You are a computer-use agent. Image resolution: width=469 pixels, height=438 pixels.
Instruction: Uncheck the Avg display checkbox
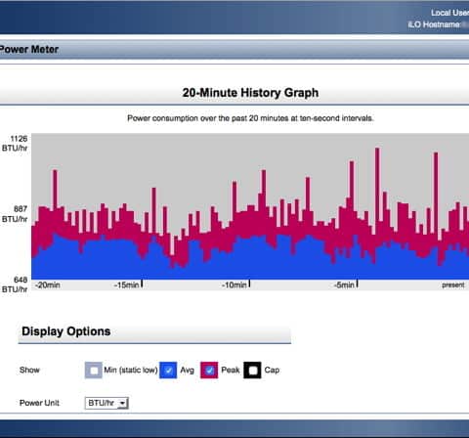click(x=168, y=371)
